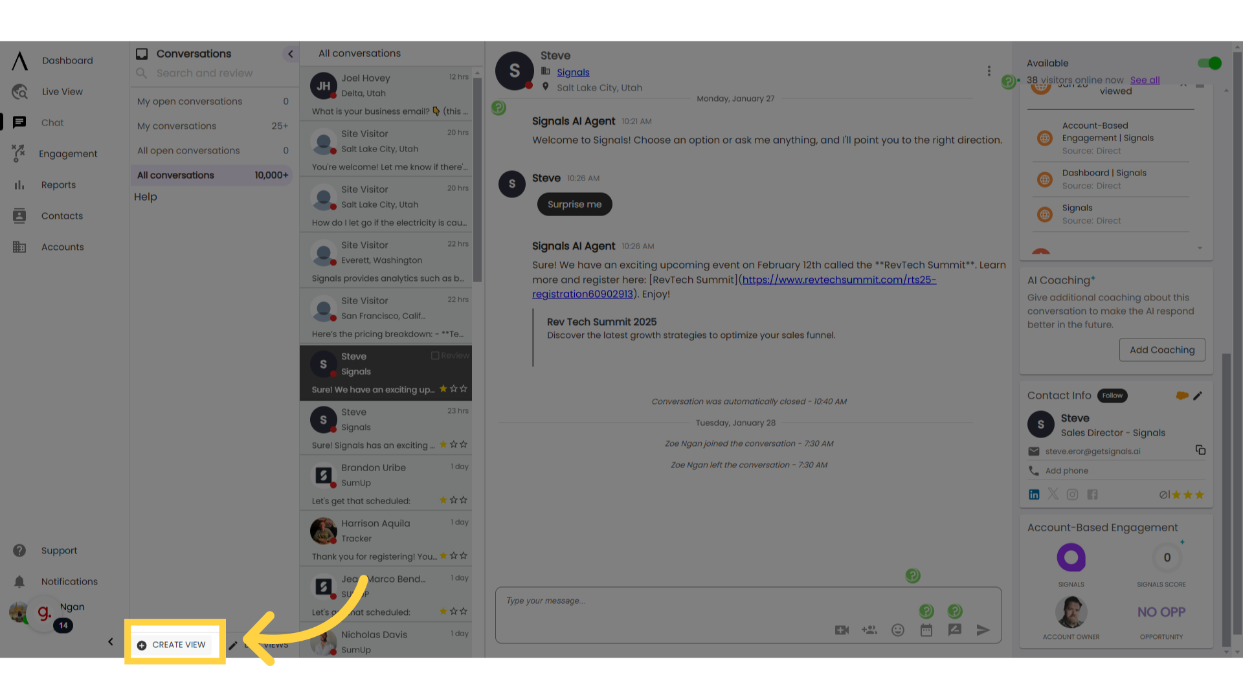This screenshot has height=699, width=1243.
Task: Click the emoji picker icon in message bar
Action: [x=898, y=630]
